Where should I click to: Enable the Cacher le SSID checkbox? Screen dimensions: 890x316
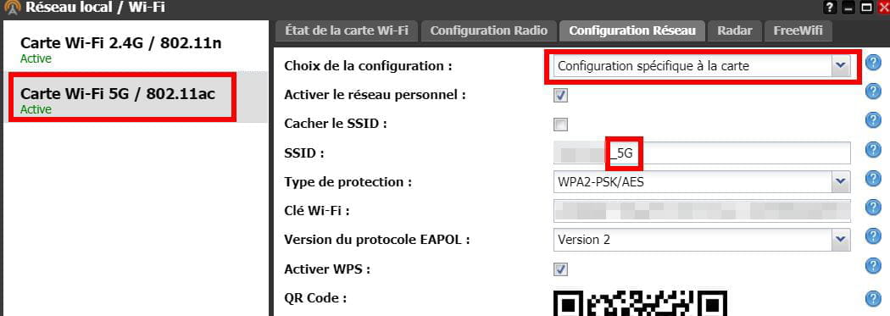coord(561,125)
